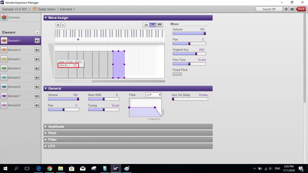Viewport: 308px width, 173px height.
Task: Select the highlighted purple wave zone
Action: point(119,64)
